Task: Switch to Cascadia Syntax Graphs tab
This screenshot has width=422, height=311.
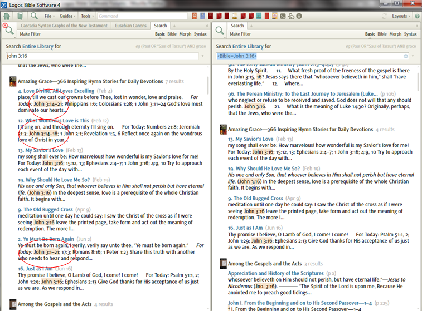Action: point(64,26)
